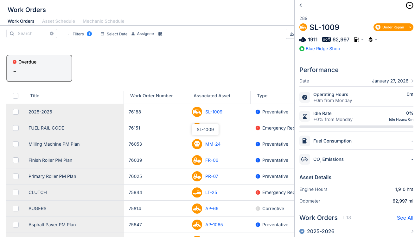Sort by the Work Order Number column header
The image size is (415, 237).
click(x=151, y=96)
